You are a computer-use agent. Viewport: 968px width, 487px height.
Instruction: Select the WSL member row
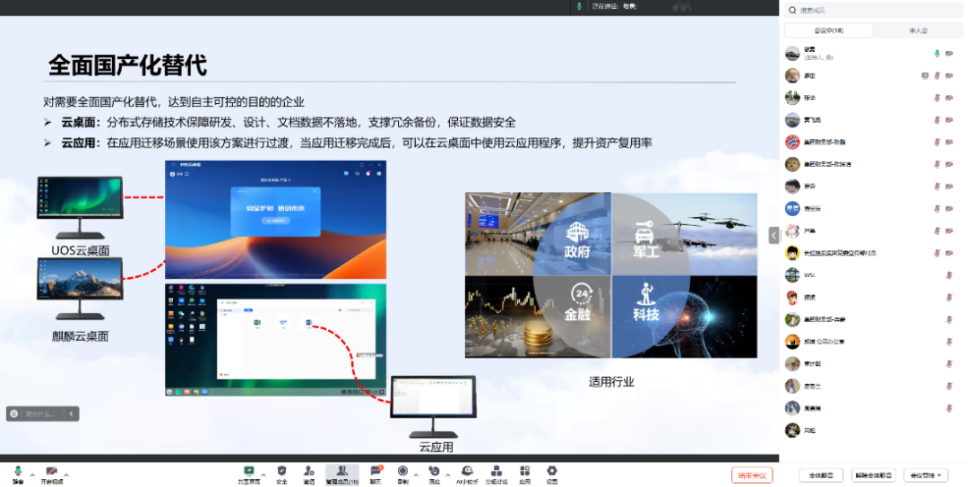pyautogui.click(x=873, y=275)
